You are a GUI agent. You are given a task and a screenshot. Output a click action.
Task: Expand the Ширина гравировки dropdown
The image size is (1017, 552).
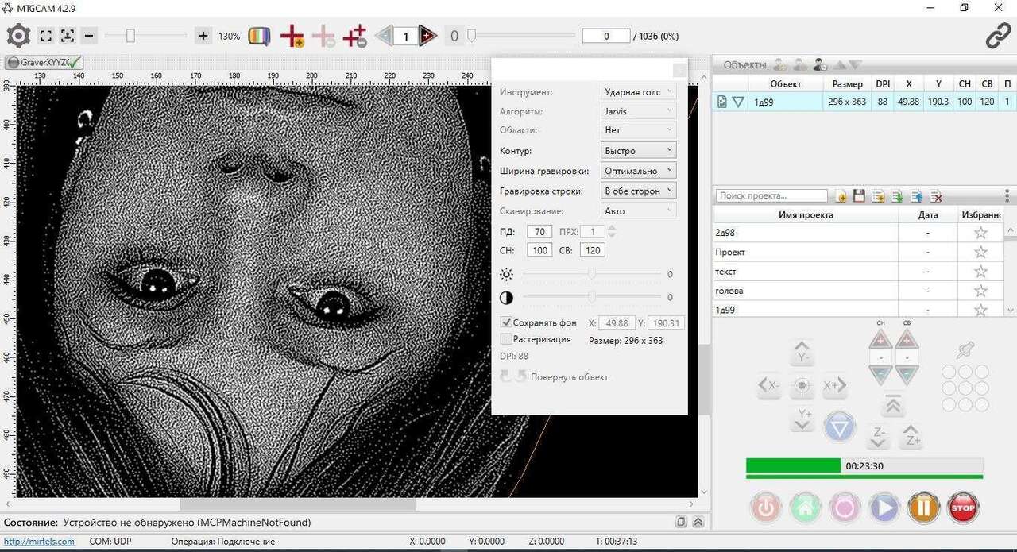(638, 170)
